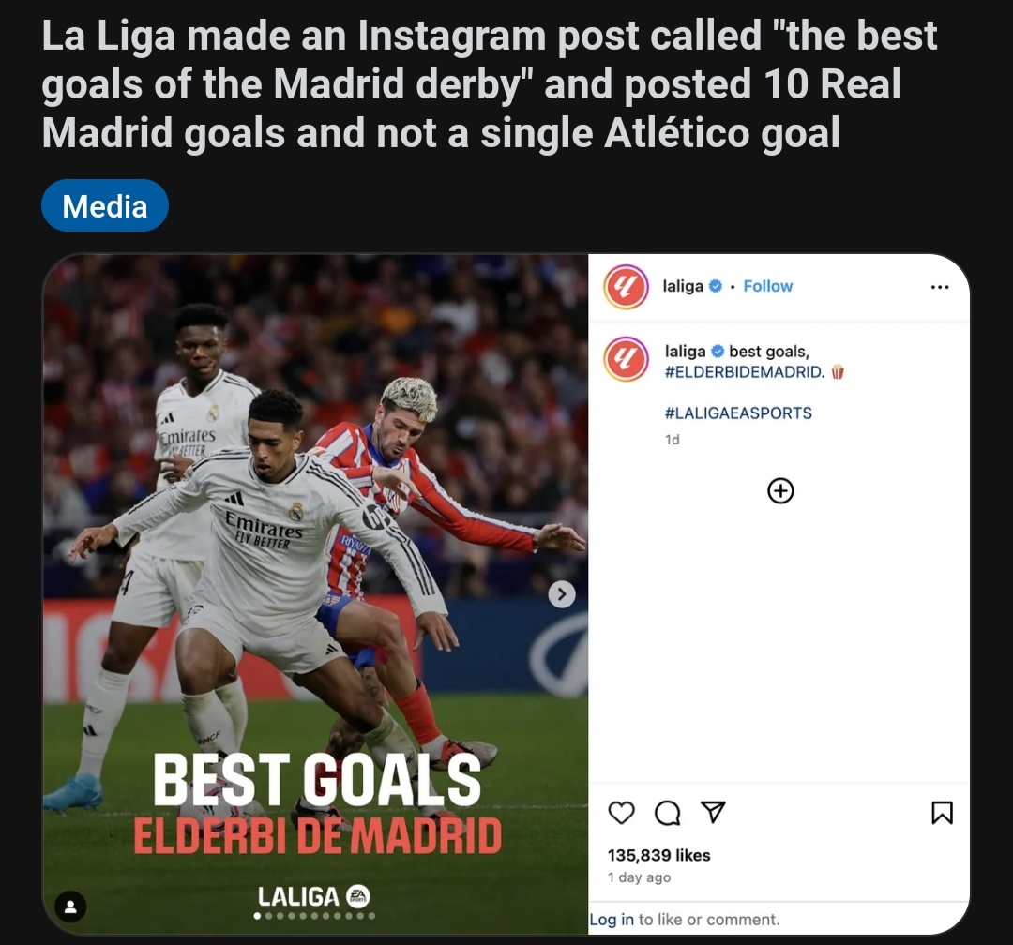This screenshot has width=1013, height=945.
Task: Open comments via speech bubble icon
Action: (668, 813)
